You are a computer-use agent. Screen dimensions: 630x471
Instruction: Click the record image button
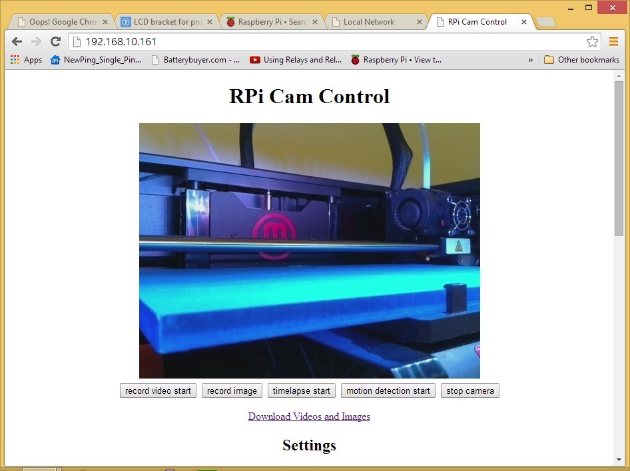(232, 391)
